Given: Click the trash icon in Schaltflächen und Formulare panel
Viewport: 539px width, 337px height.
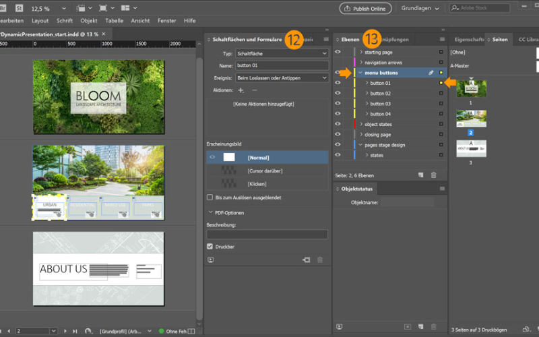Looking at the screenshot, I should point(320,259).
